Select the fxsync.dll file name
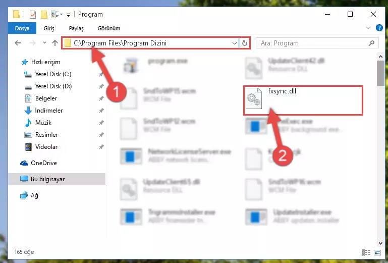Image resolution: width=388 pixels, height=263 pixels. coord(282,91)
